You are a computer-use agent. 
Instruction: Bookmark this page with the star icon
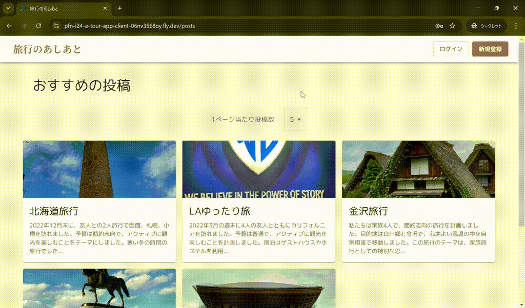coord(452,26)
